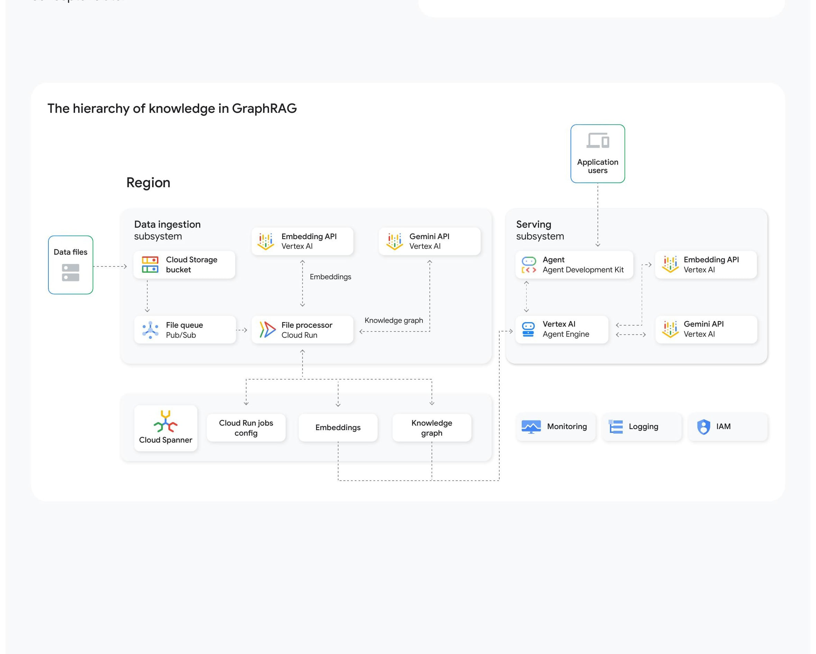Click the diagram title about GraphRAG hierarchy
This screenshot has width=816, height=654.
(x=172, y=109)
